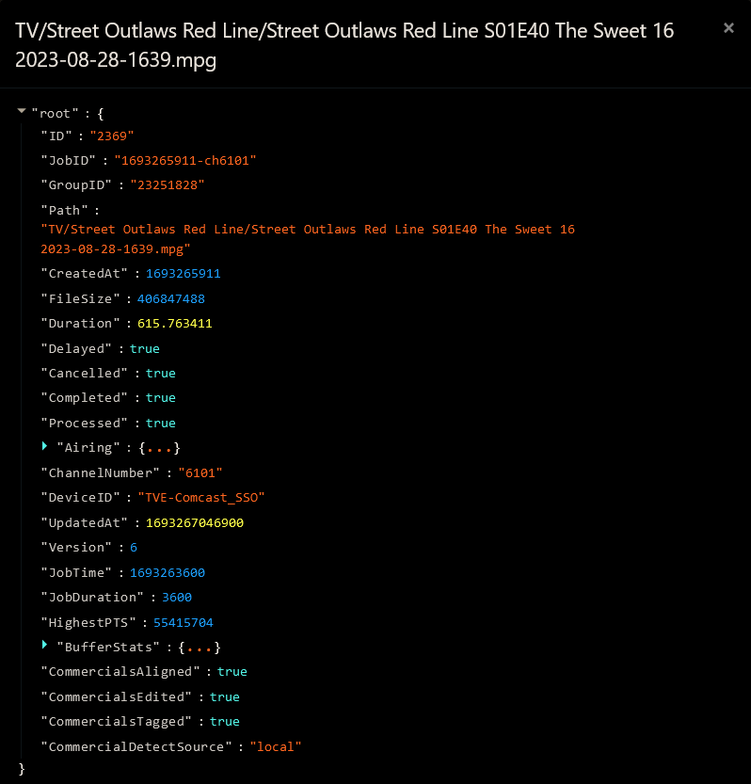Click the FileSize value 406847488
The height and width of the screenshot is (784, 751).
pyautogui.click(x=170, y=298)
